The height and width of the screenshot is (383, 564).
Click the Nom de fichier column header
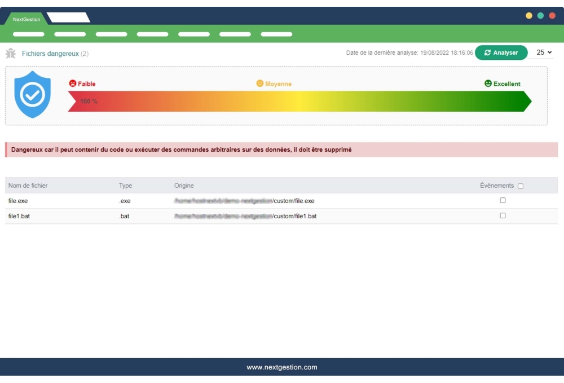28,186
